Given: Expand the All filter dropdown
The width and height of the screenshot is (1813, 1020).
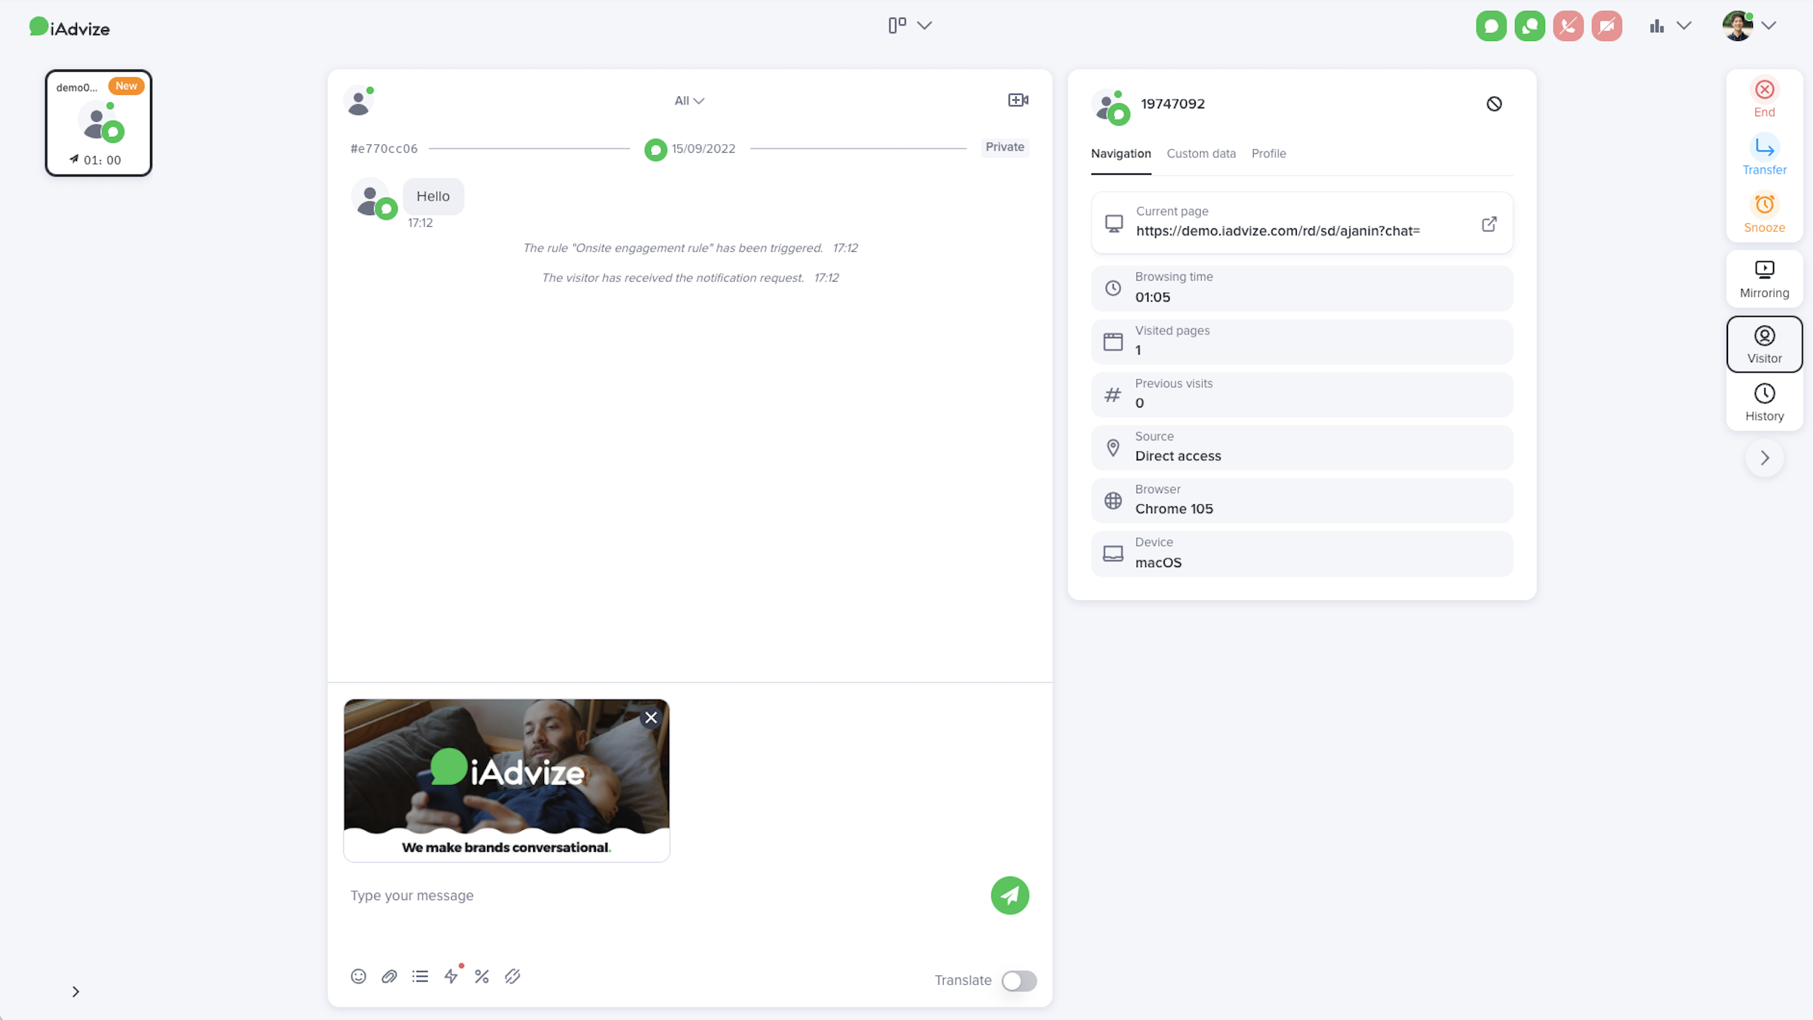Looking at the screenshot, I should point(688,101).
